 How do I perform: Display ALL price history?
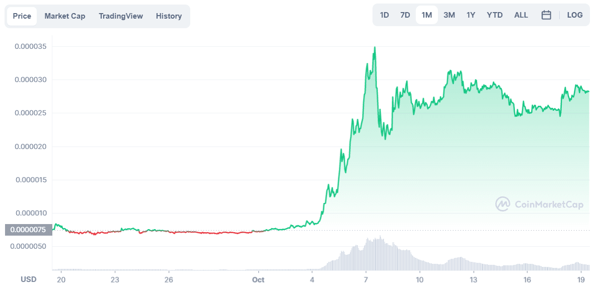[x=521, y=15]
